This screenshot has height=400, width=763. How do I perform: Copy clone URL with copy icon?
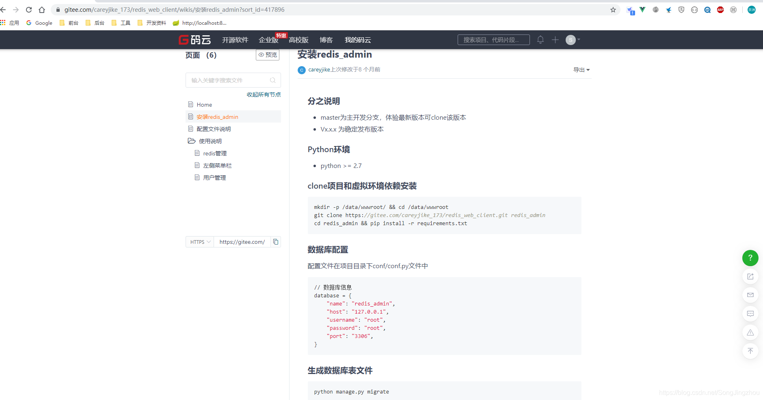coord(276,242)
